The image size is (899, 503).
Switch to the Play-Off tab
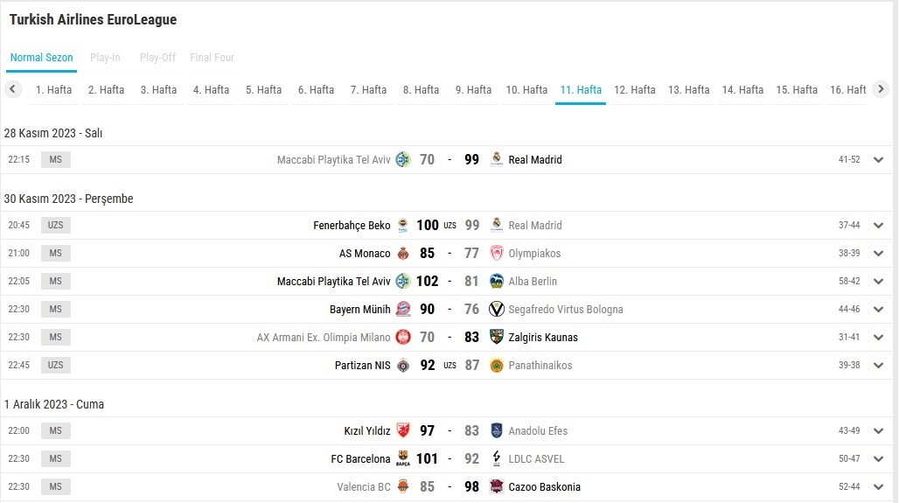(157, 58)
